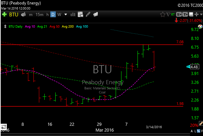
Task: Click the -2.07 (-31.60%) price change
Action: 190,20
